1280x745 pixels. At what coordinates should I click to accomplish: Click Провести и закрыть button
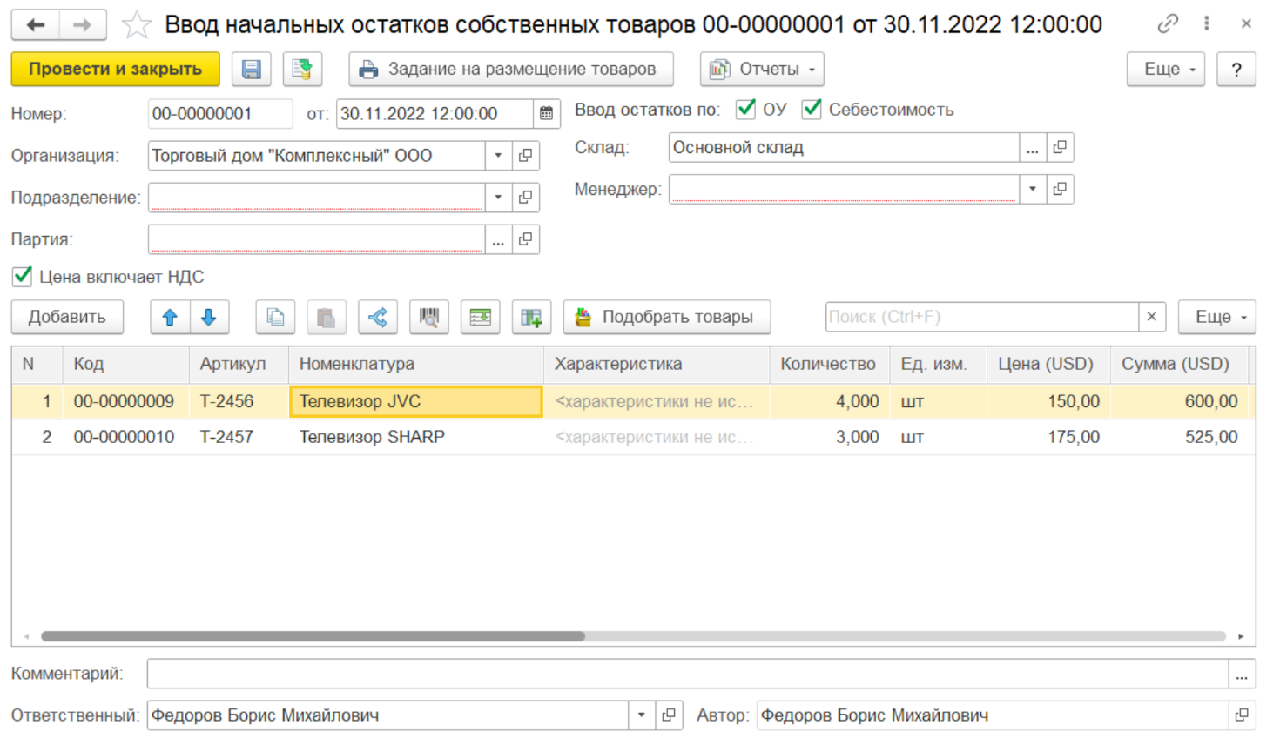(115, 70)
